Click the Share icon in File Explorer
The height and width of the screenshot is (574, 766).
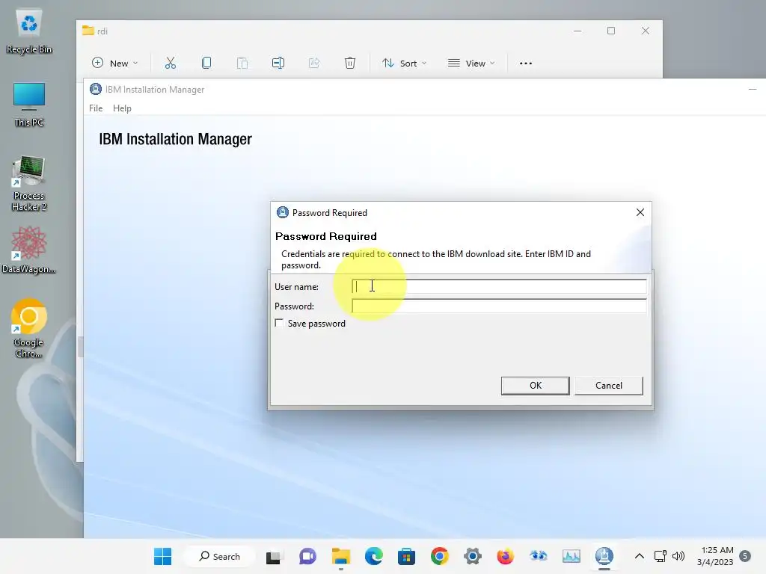[314, 63]
